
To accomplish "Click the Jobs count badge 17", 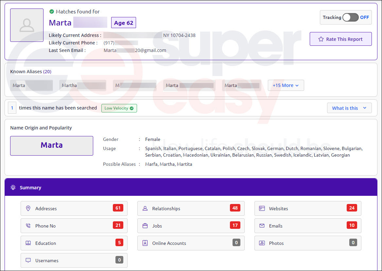I will 235,225.
